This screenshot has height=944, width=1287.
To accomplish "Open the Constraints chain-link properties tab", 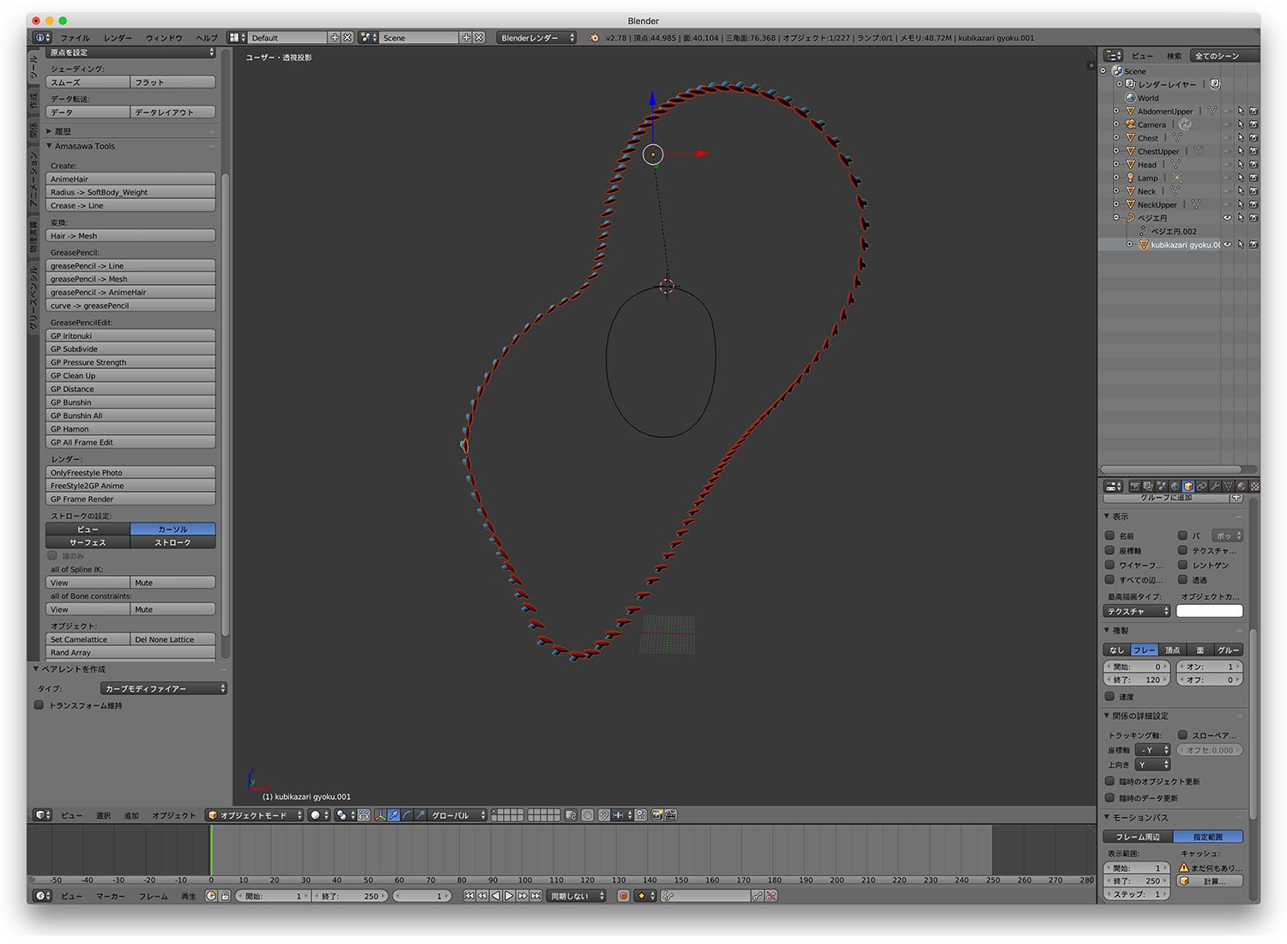I will [x=1201, y=487].
